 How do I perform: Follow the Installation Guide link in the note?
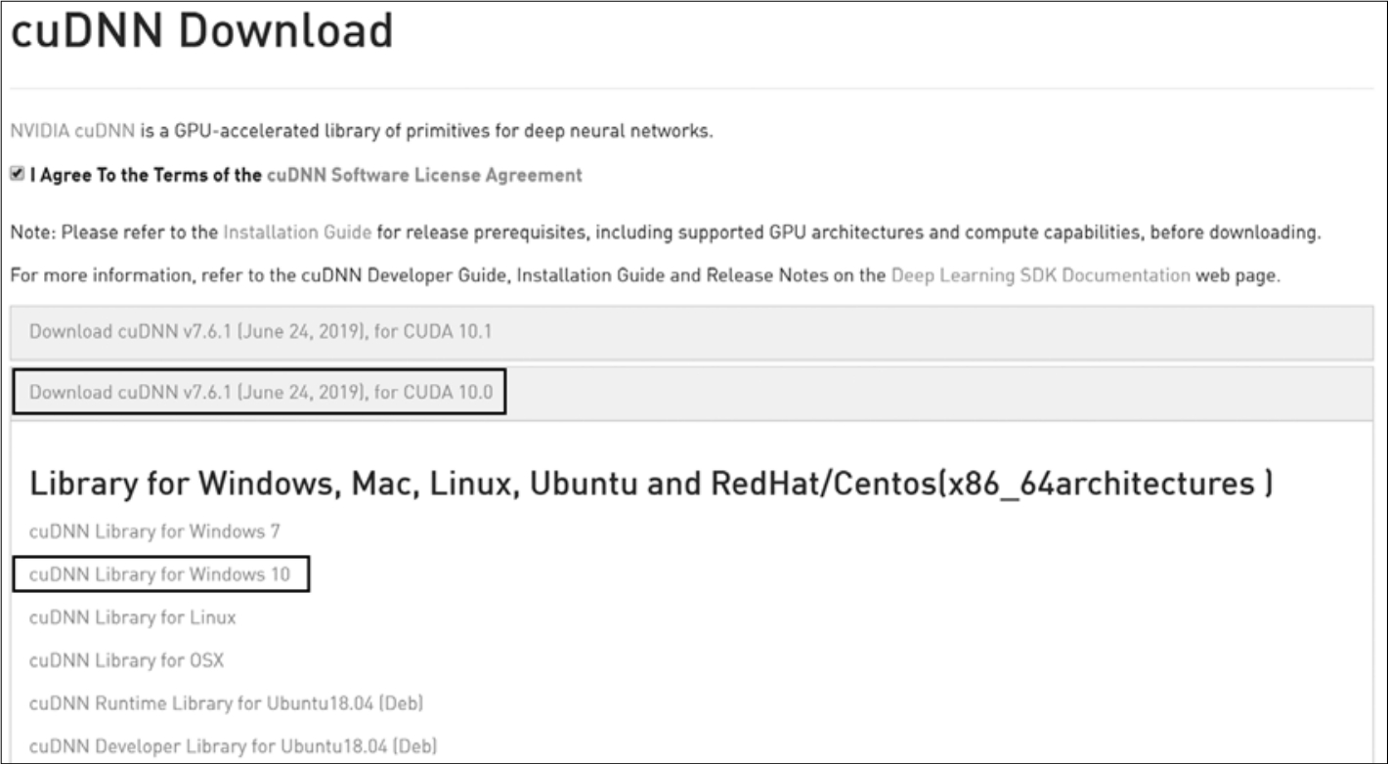(297, 233)
